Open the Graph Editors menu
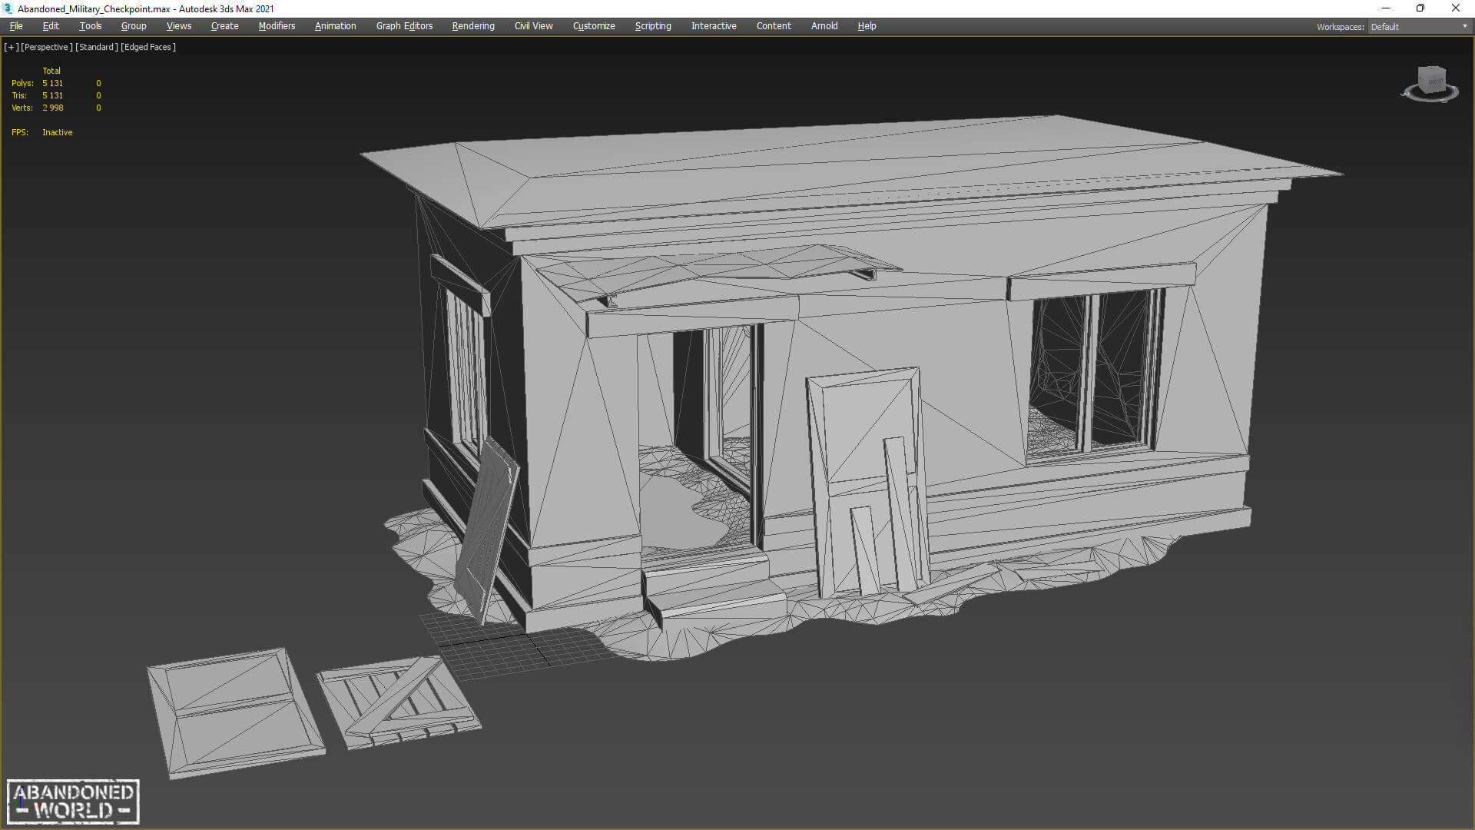Screen dimensions: 1475x830 click(404, 26)
